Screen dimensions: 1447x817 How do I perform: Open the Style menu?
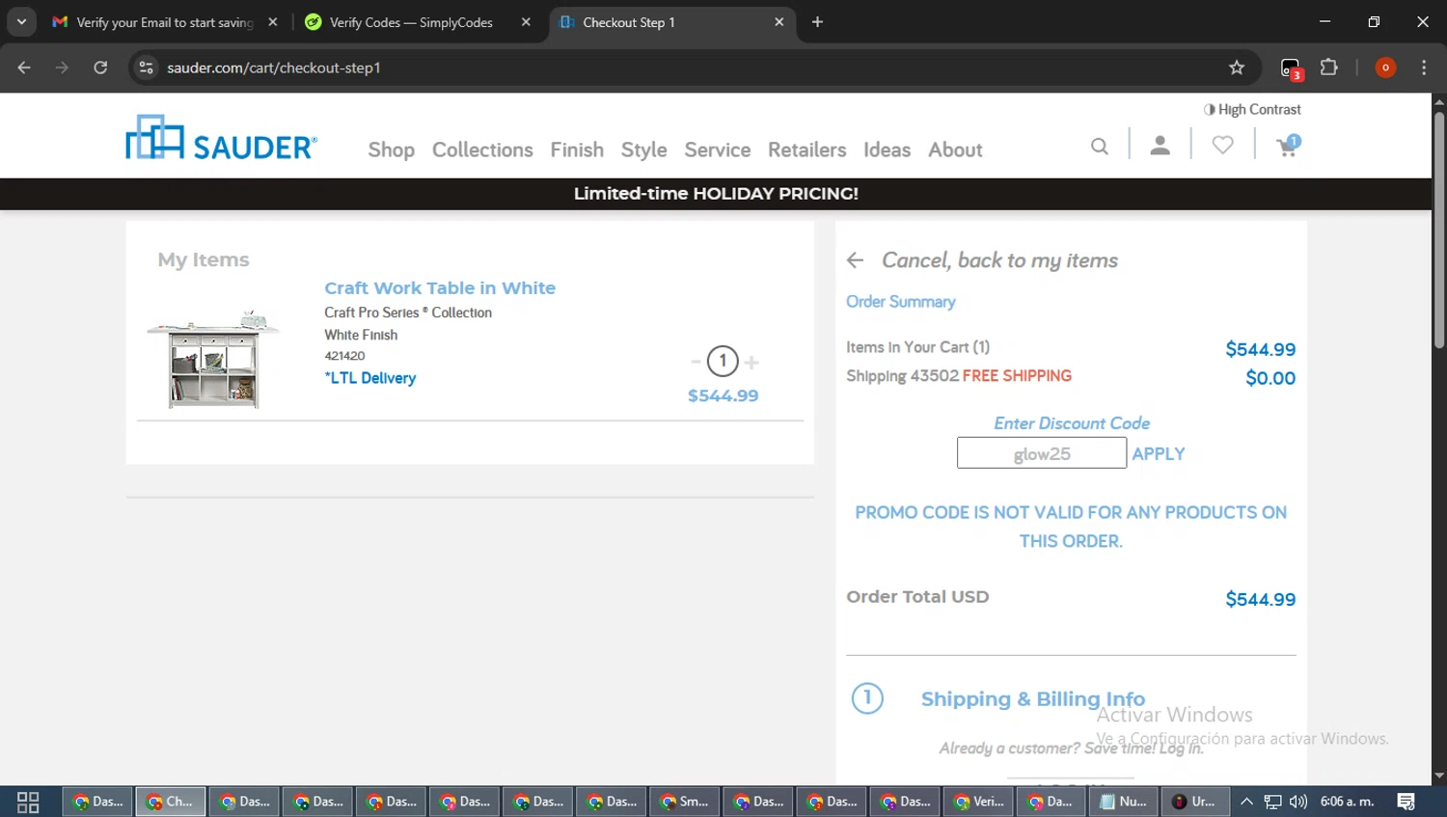click(x=644, y=150)
